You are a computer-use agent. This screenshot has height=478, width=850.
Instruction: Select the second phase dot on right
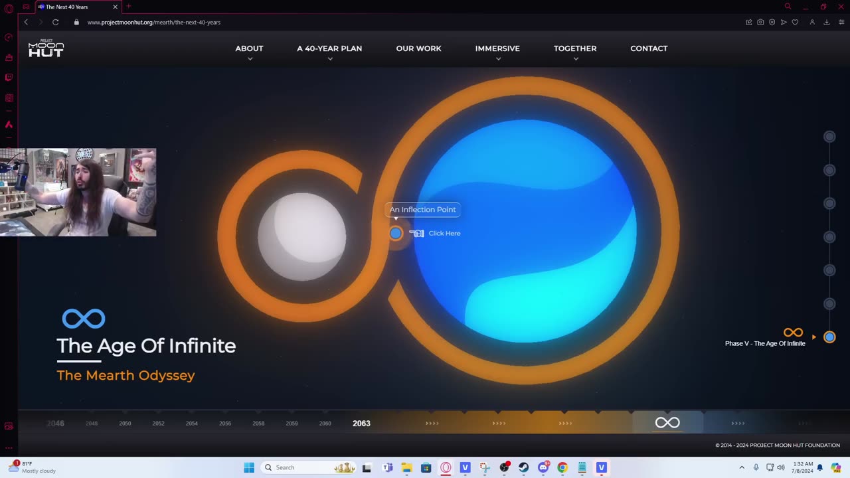(x=829, y=170)
